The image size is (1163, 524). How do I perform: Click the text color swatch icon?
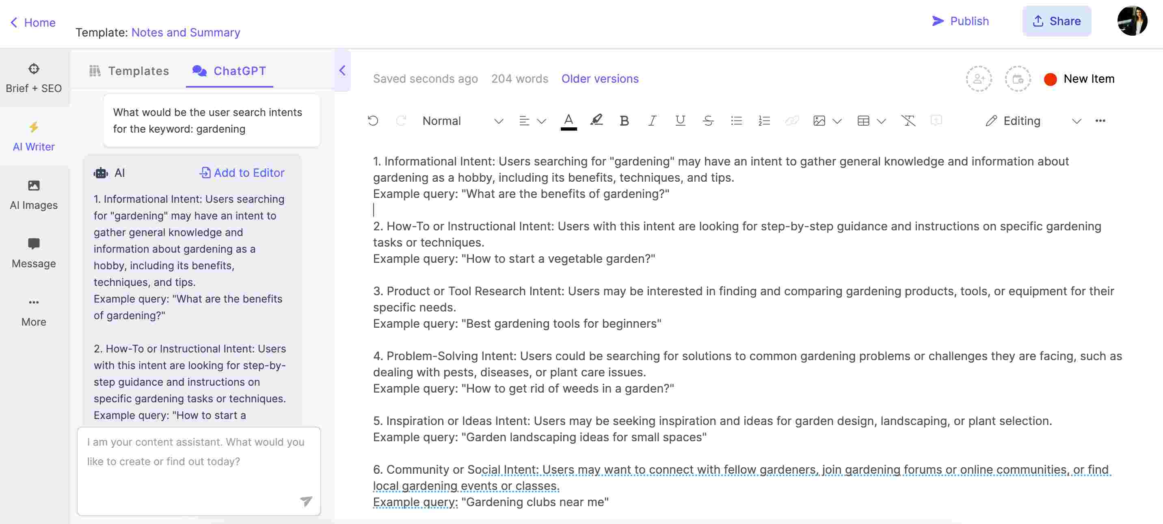pyautogui.click(x=569, y=120)
